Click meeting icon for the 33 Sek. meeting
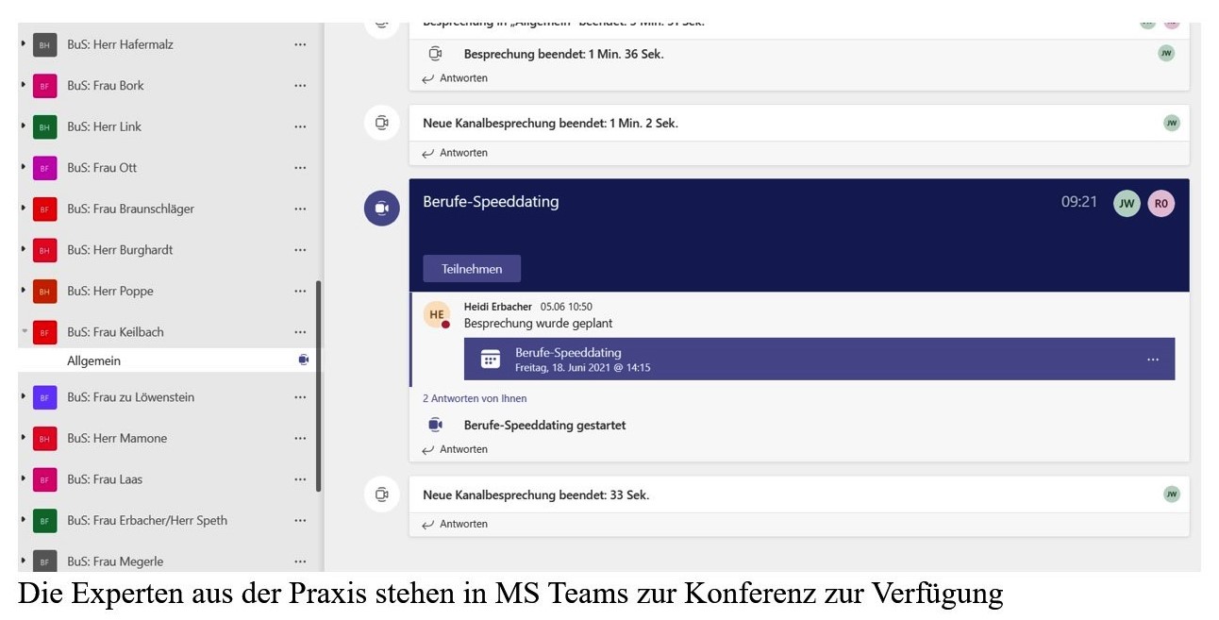 [x=382, y=494]
